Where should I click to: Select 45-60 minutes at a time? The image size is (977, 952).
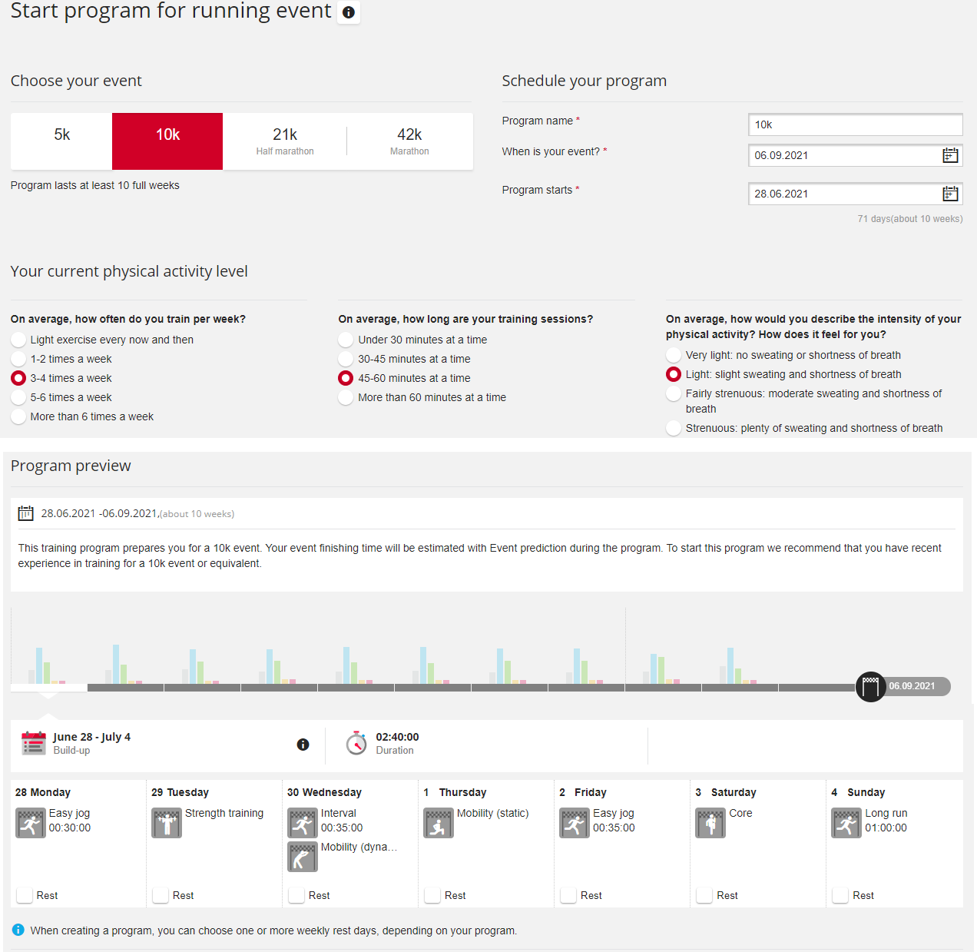pyautogui.click(x=346, y=378)
